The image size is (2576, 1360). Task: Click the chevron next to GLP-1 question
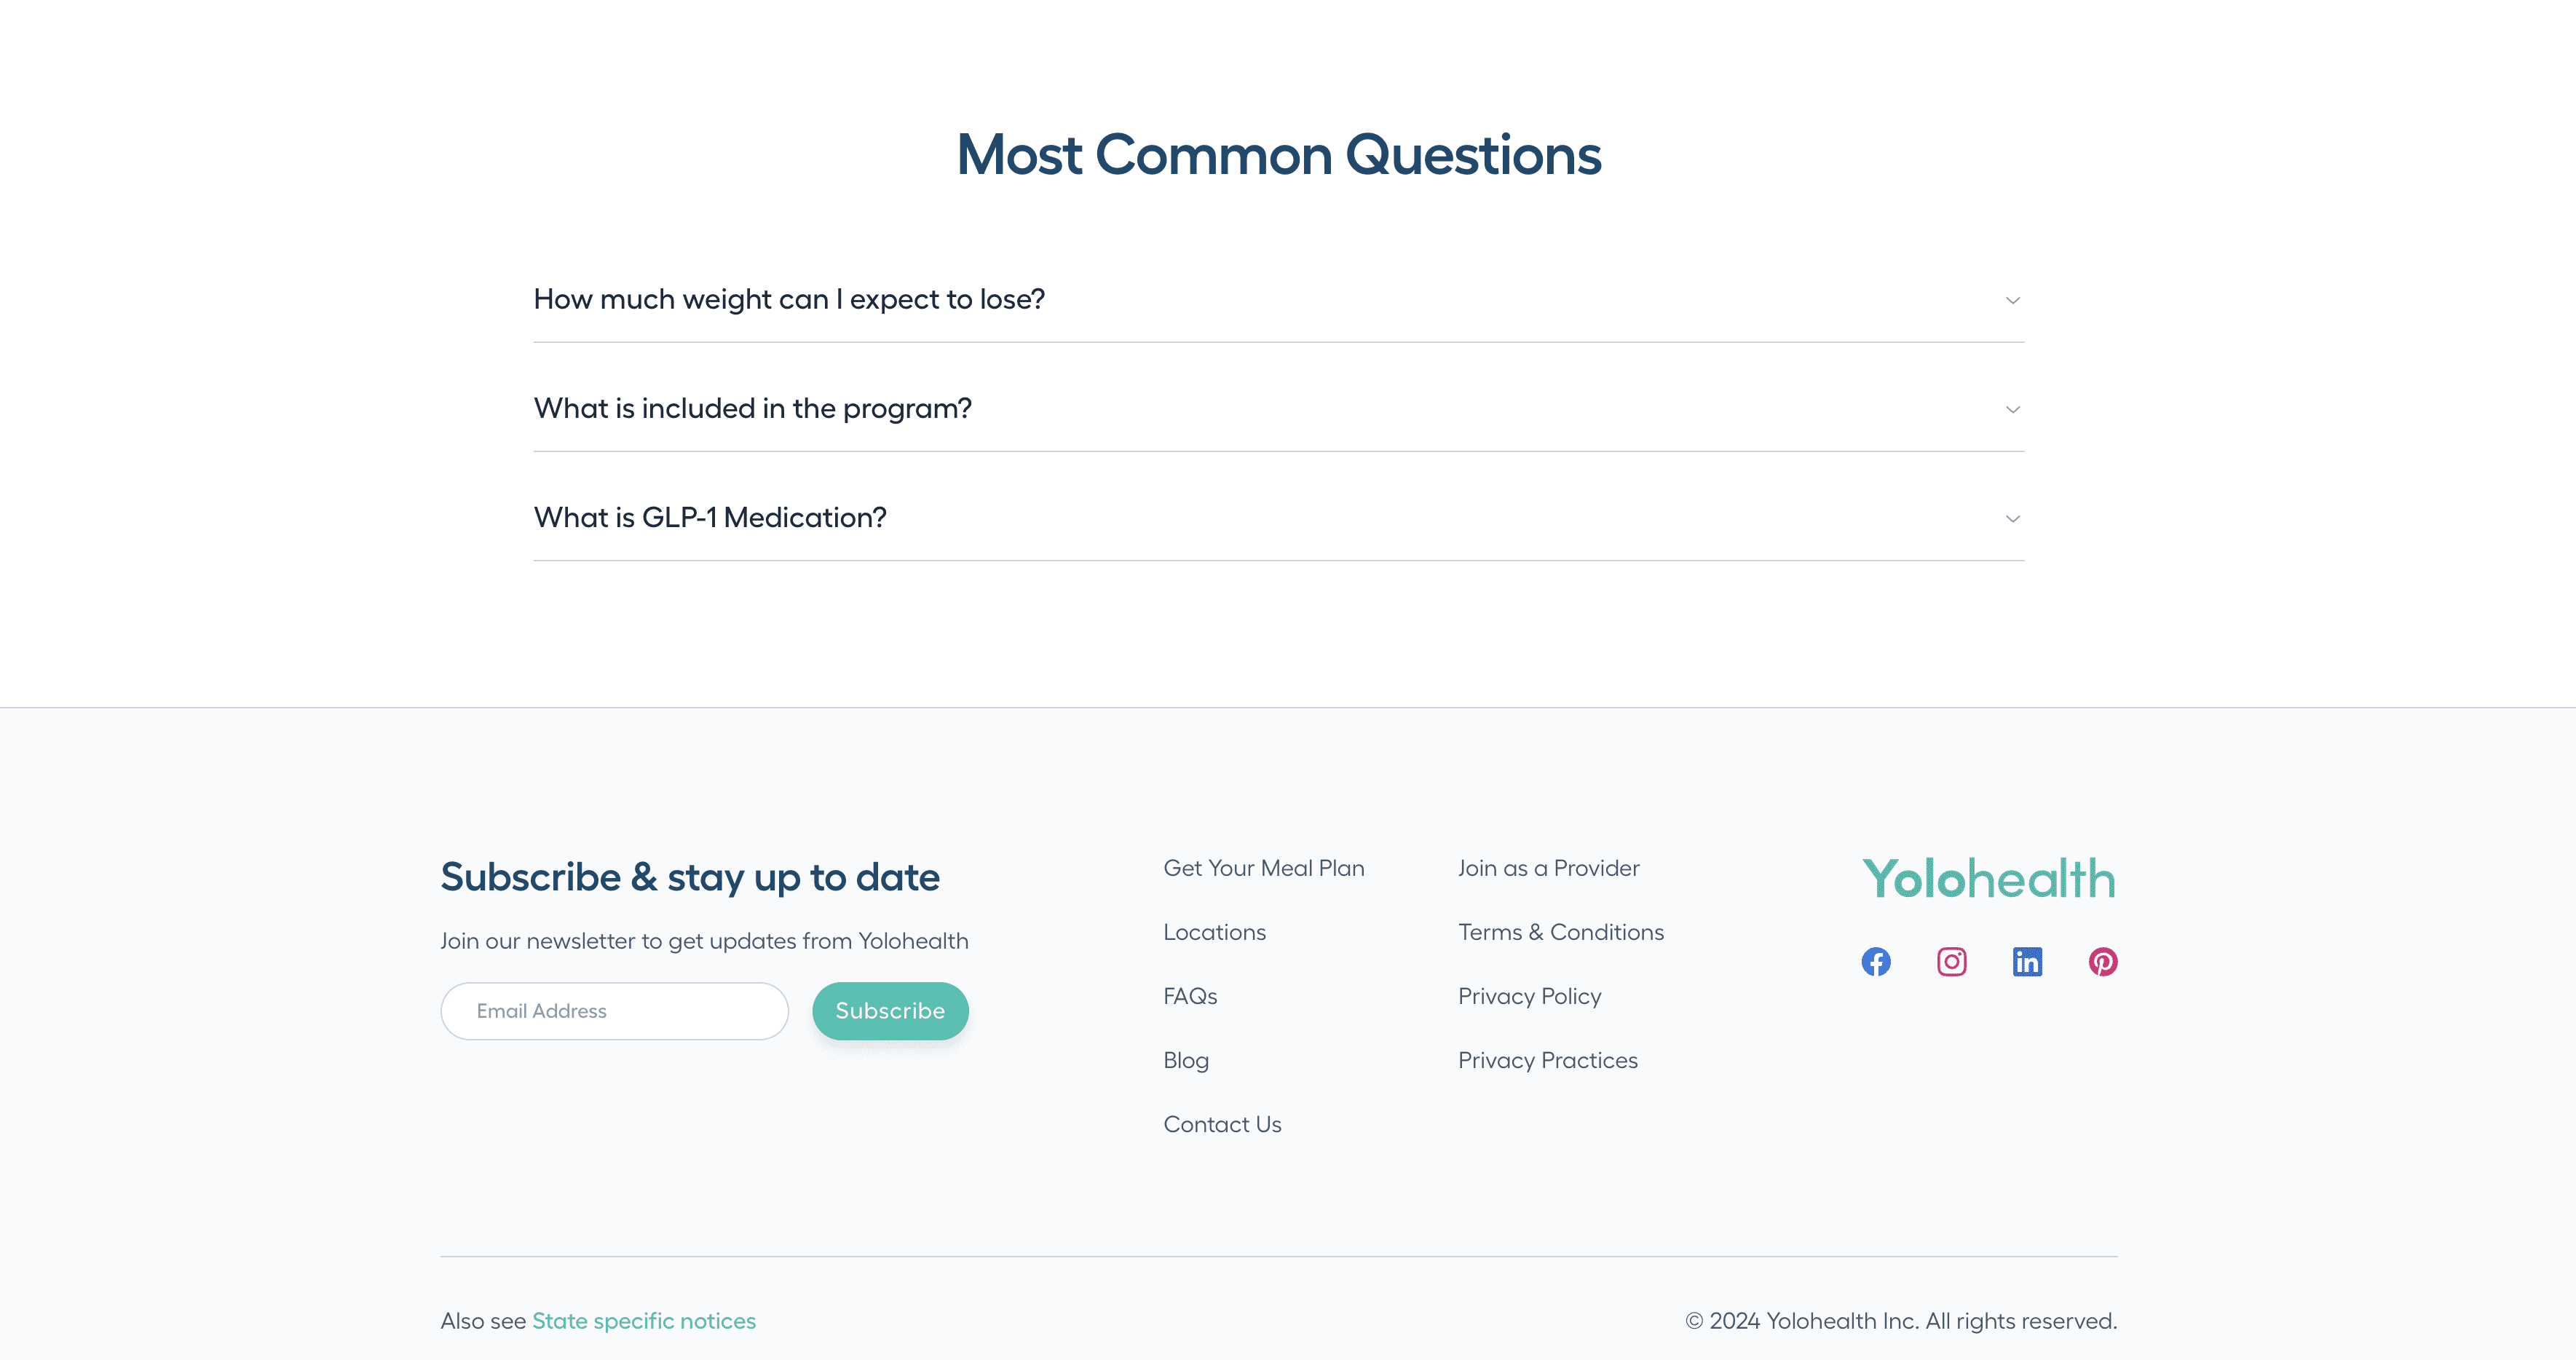click(x=2012, y=518)
